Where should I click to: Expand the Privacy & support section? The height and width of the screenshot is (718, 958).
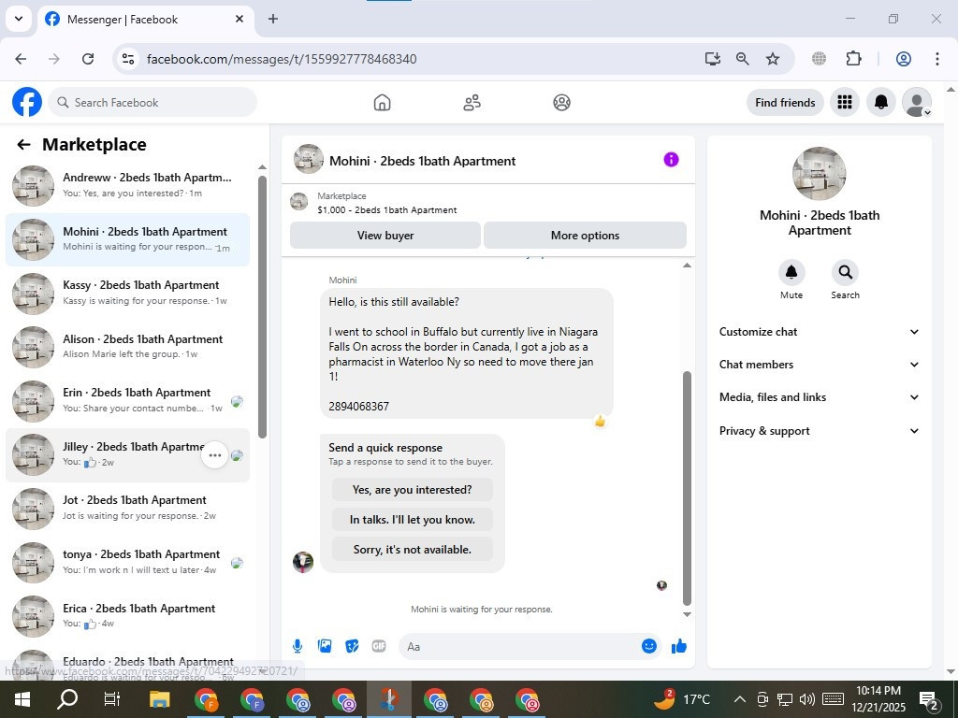coord(819,431)
